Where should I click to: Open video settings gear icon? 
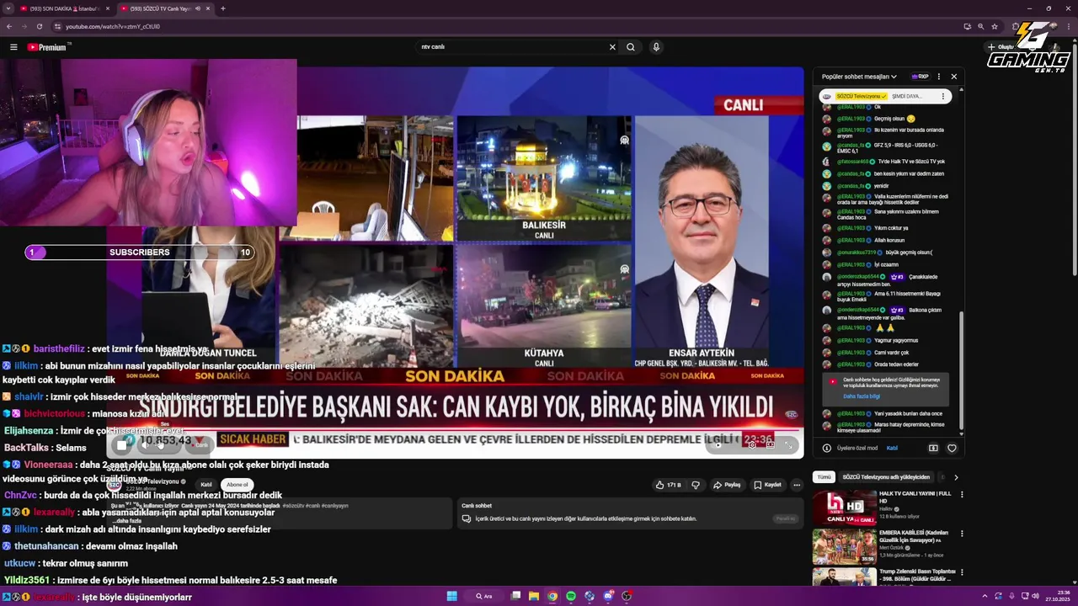click(x=751, y=444)
